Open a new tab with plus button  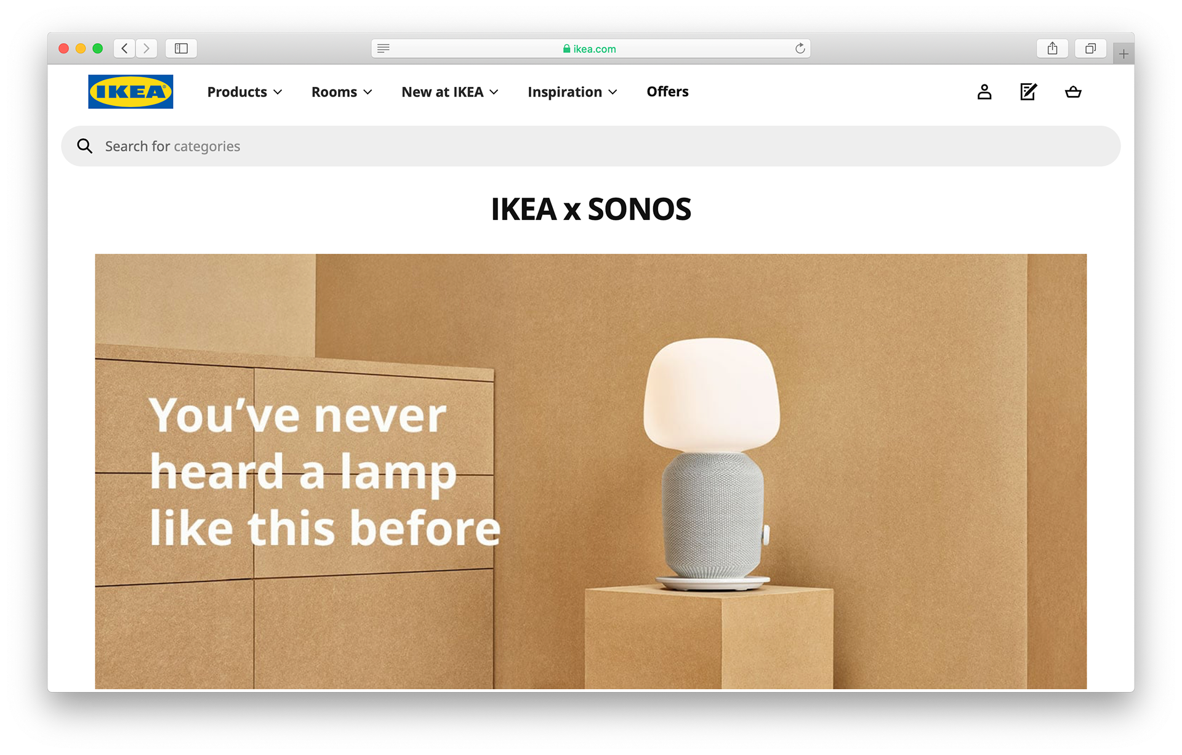click(x=1124, y=54)
